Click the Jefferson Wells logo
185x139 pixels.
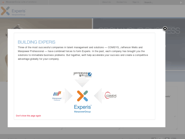83,74
